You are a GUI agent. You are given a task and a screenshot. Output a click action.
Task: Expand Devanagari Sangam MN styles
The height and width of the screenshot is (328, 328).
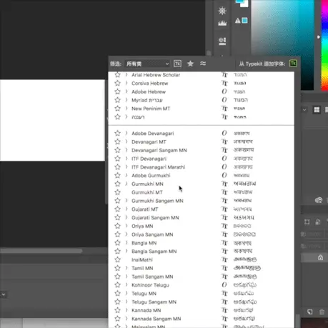tap(126, 150)
